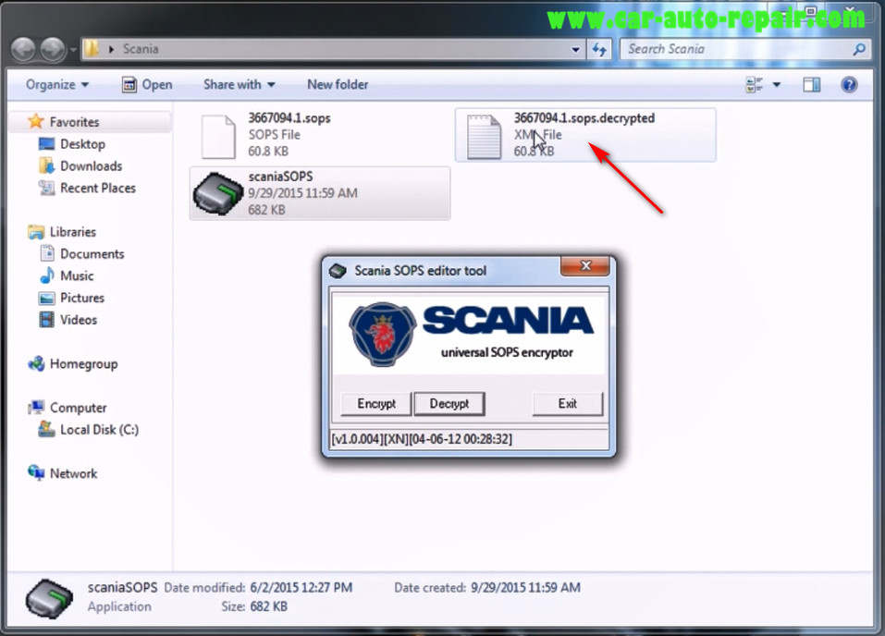Select Network in navigation pane
This screenshot has height=636, width=885.
[x=73, y=474]
